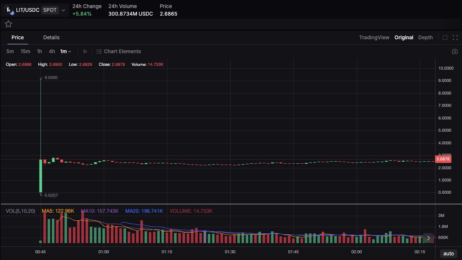Expand the LIT/USDC pair selector chevron
Viewport: 462px width, 260px height.
pos(63,10)
